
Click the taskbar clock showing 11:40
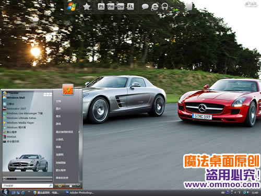(255, 193)
